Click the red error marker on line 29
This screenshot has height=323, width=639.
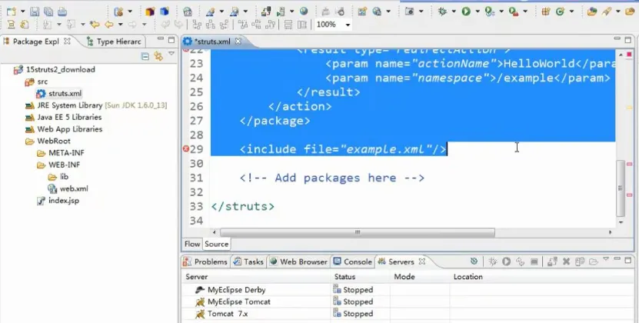pos(186,149)
